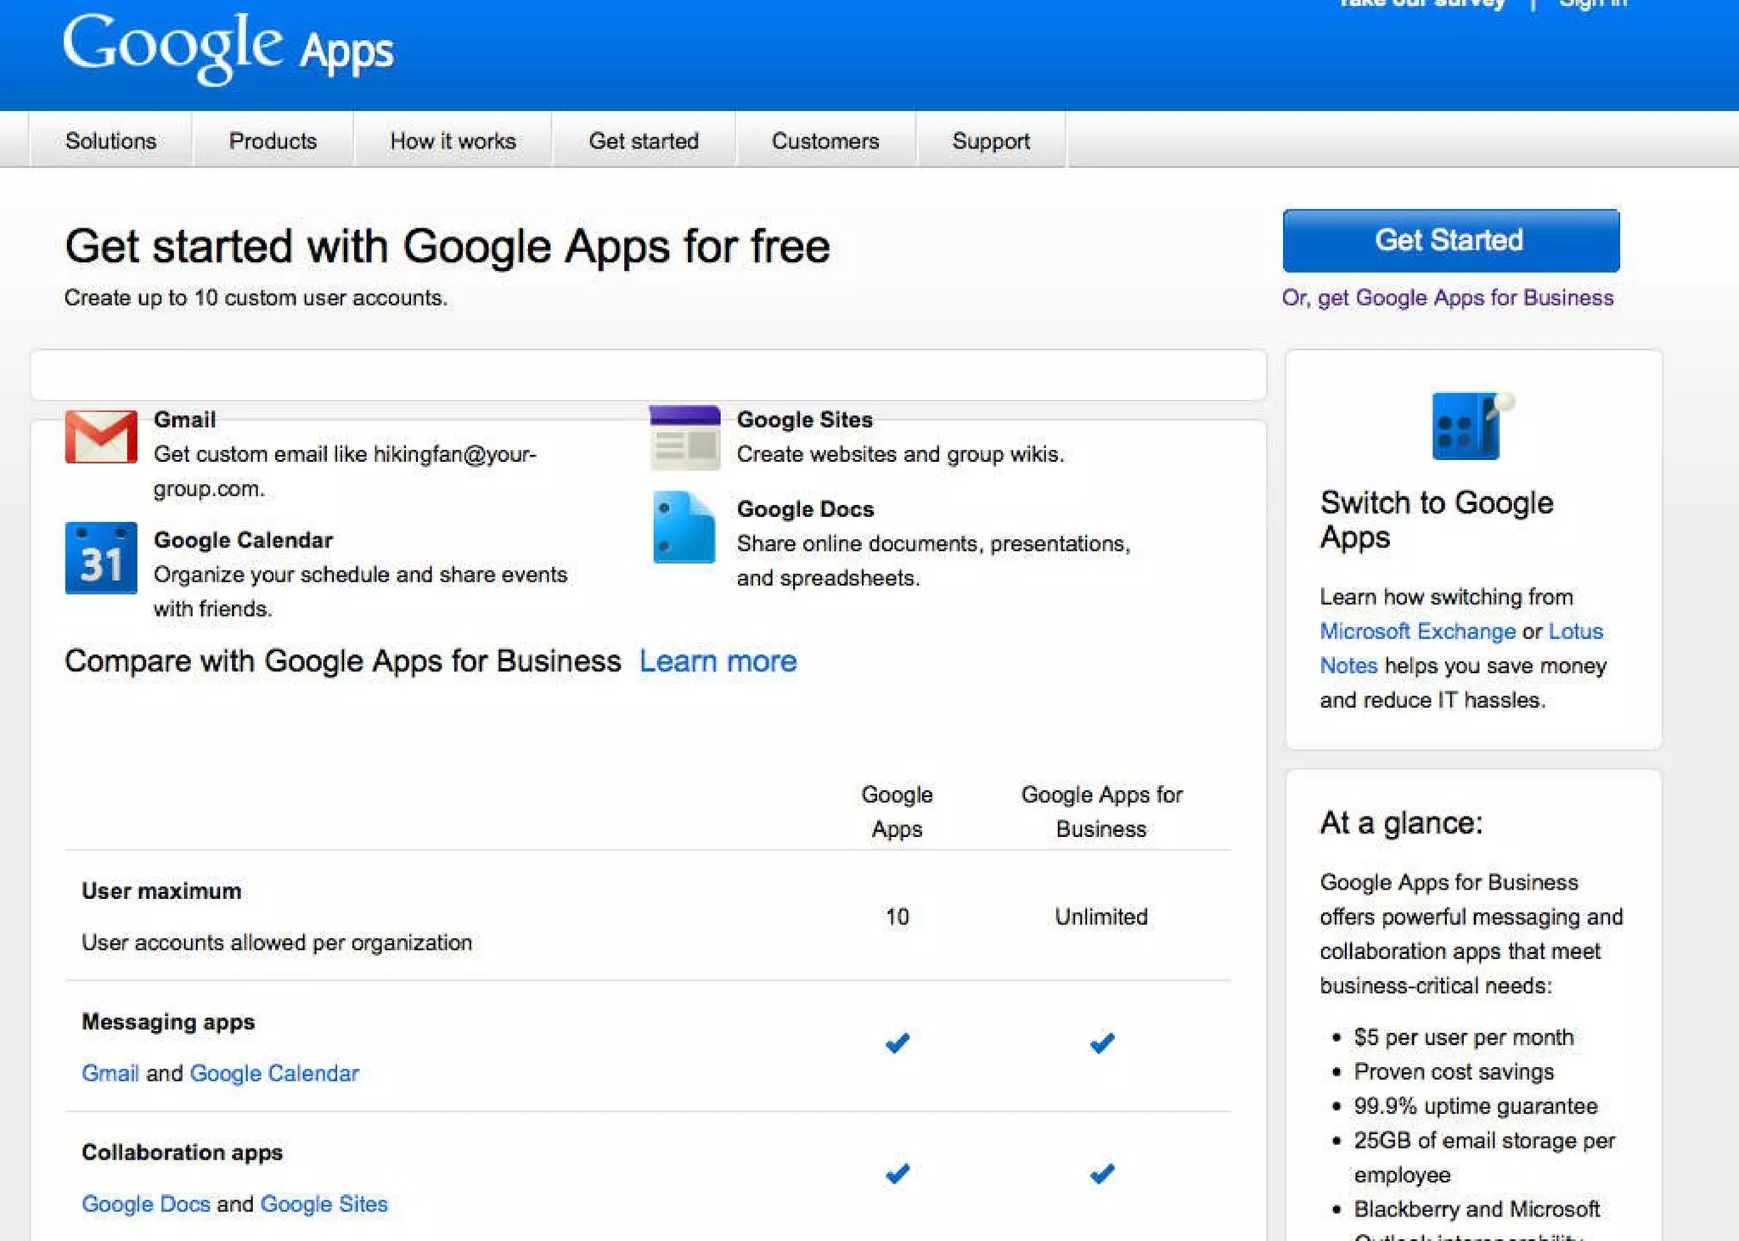
Task: Click the 'Switch to Google Apps' heading
Action: [x=1437, y=520]
